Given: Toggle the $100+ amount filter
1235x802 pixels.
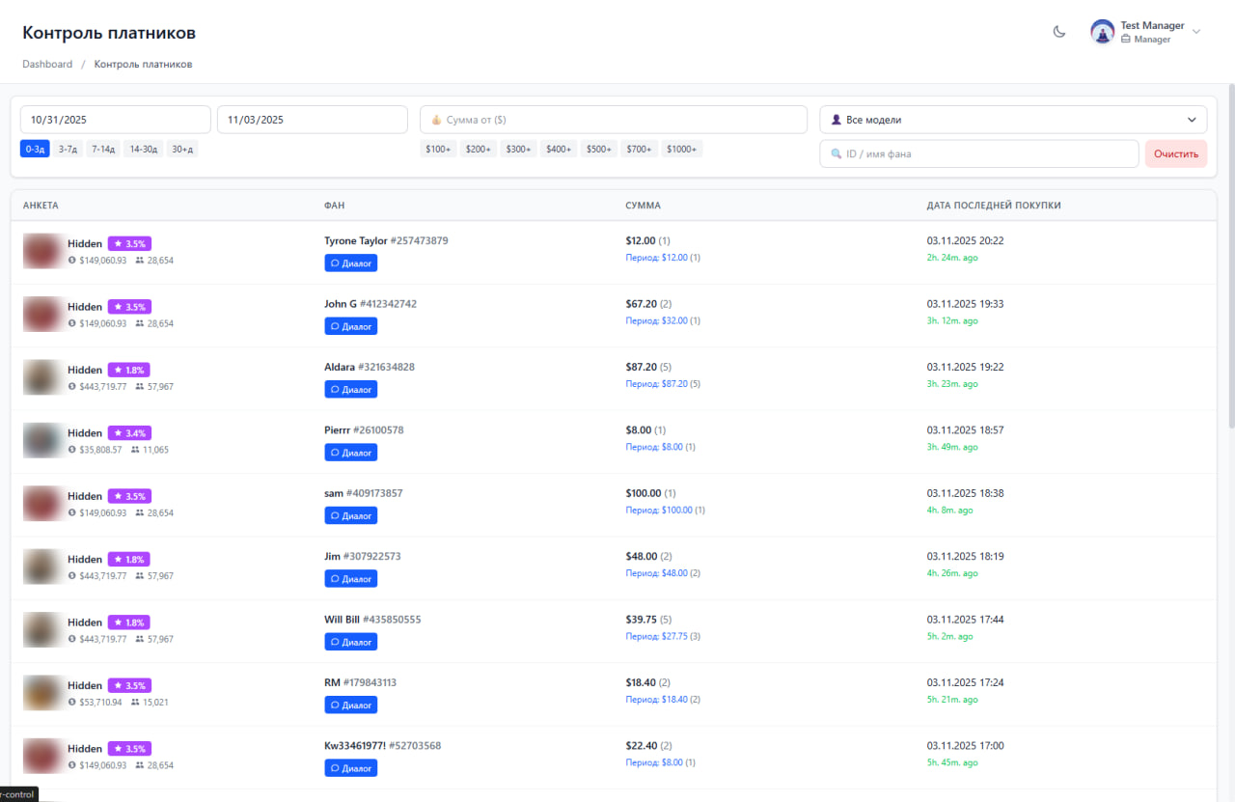Looking at the screenshot, I should tap(438, 149).
